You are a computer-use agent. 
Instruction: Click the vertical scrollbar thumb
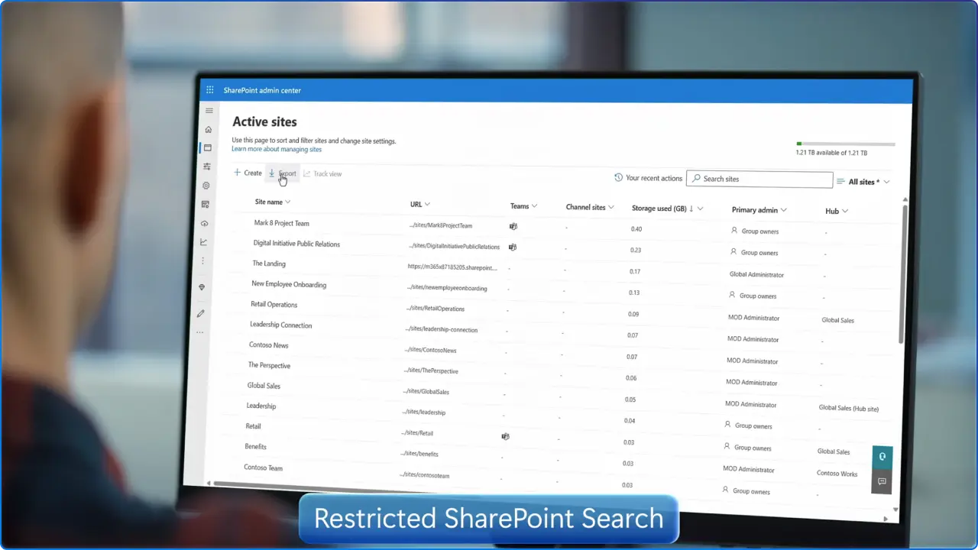[904, 273]
